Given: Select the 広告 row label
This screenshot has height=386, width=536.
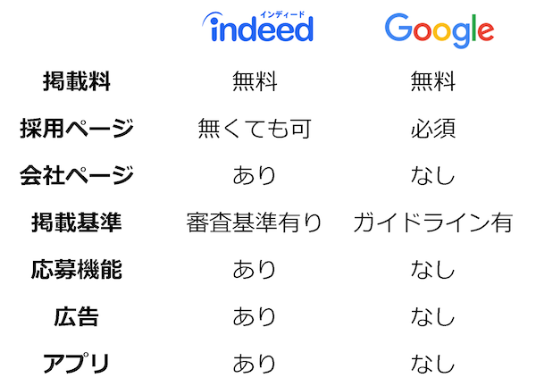Looking at the screenshot, I should click(77, 316).
